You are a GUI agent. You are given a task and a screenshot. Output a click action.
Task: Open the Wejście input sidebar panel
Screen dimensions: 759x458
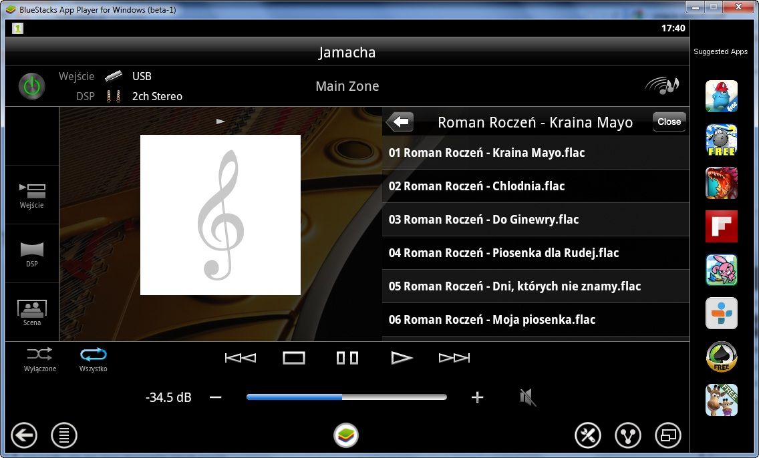pyautogui.click(x=32, y=196)
